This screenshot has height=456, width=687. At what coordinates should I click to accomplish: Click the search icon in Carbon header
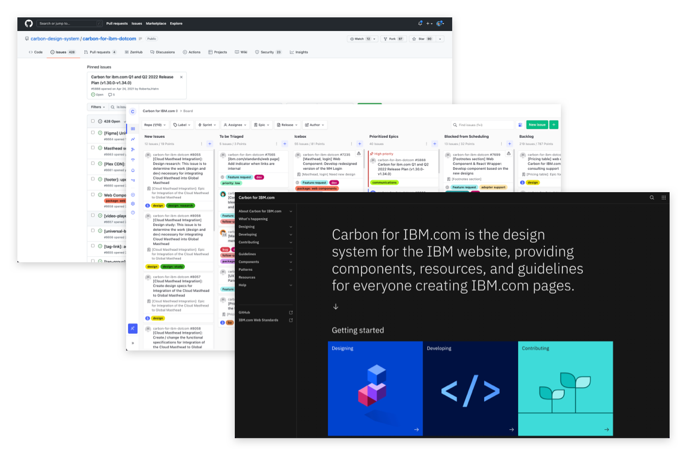pyautogui.click(x=652, y=198)
